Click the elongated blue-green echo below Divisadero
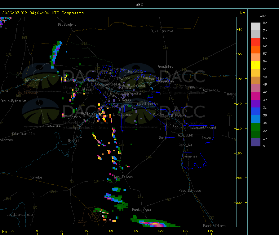 pos(55,54)
